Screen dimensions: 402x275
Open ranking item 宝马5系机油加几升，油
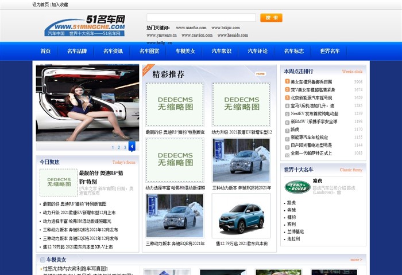[x=312, y=105]
